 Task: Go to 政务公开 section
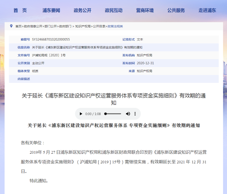coord(82,10)
